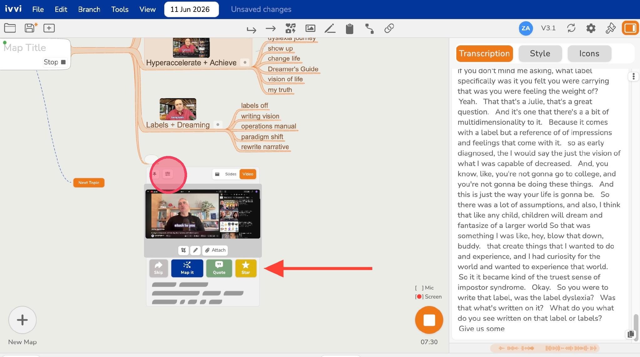Toggle the Mic recording checkbox

[419, 288]
